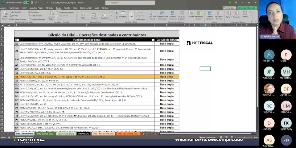Open filter dropdown on UF column header
The image size is (296, 148).
(18, 40)
